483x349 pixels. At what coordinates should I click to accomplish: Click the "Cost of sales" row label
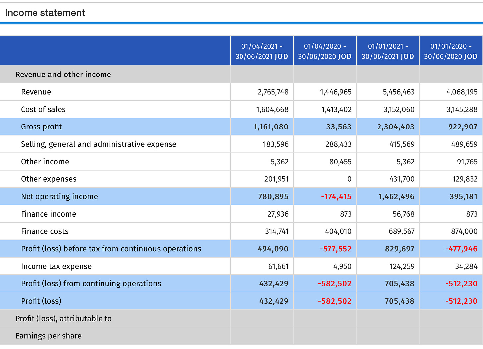point(43,109)
